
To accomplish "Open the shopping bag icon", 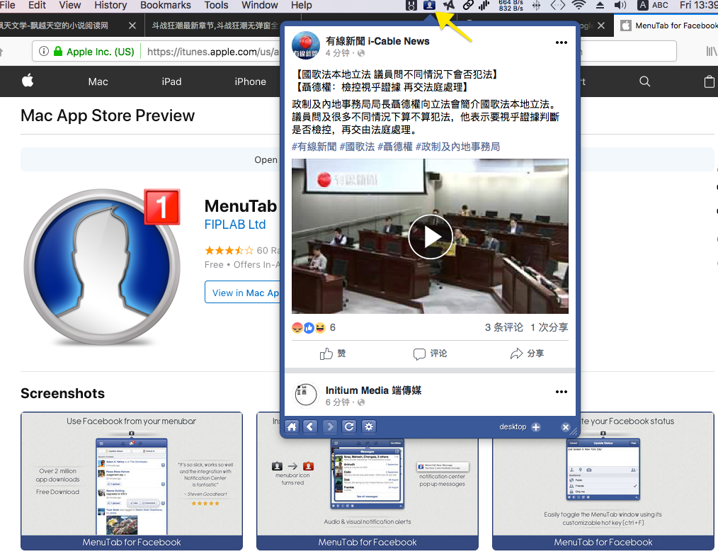I will (709, 81).
